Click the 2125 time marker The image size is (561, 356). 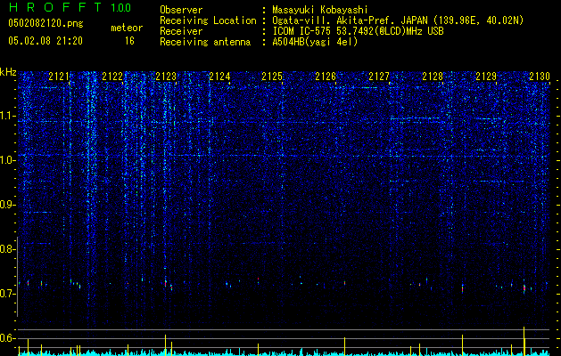[x=272, y=77]
